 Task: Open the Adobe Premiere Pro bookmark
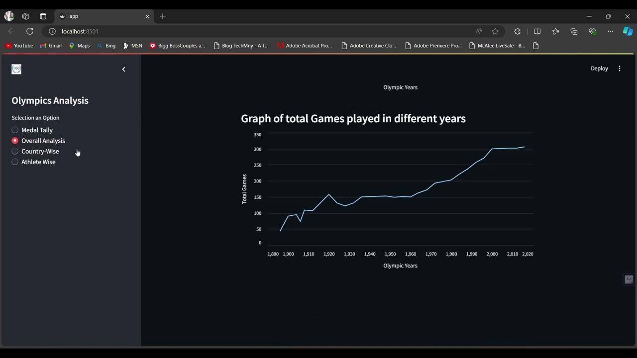pos(433,46)
